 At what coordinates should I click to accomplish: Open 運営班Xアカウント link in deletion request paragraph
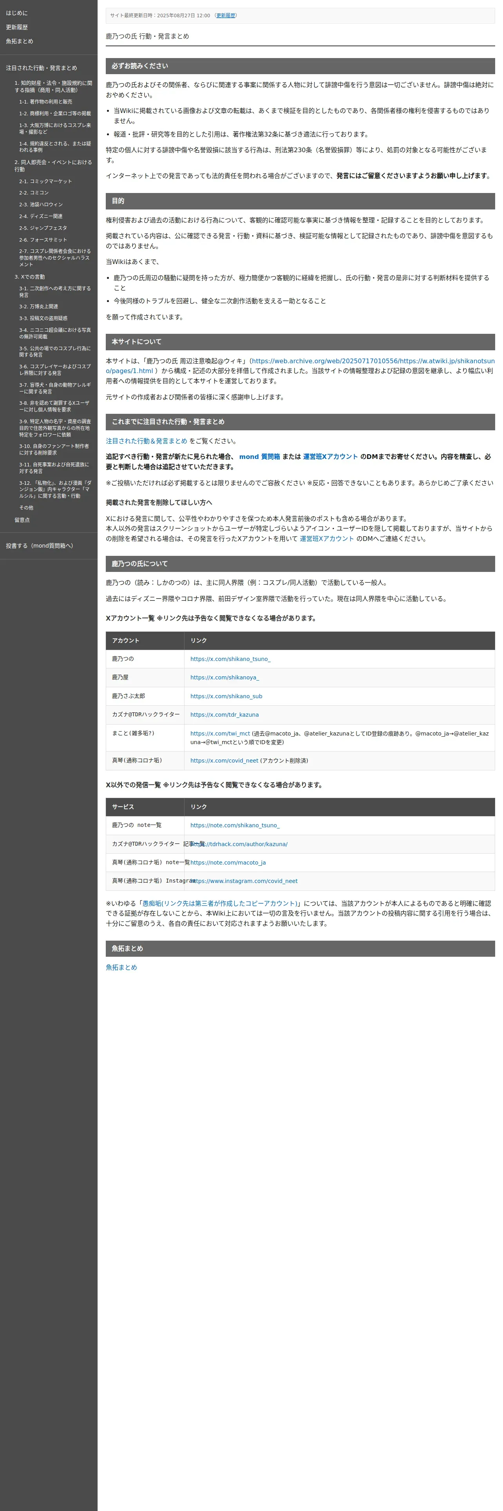click(x=327, y=539)
